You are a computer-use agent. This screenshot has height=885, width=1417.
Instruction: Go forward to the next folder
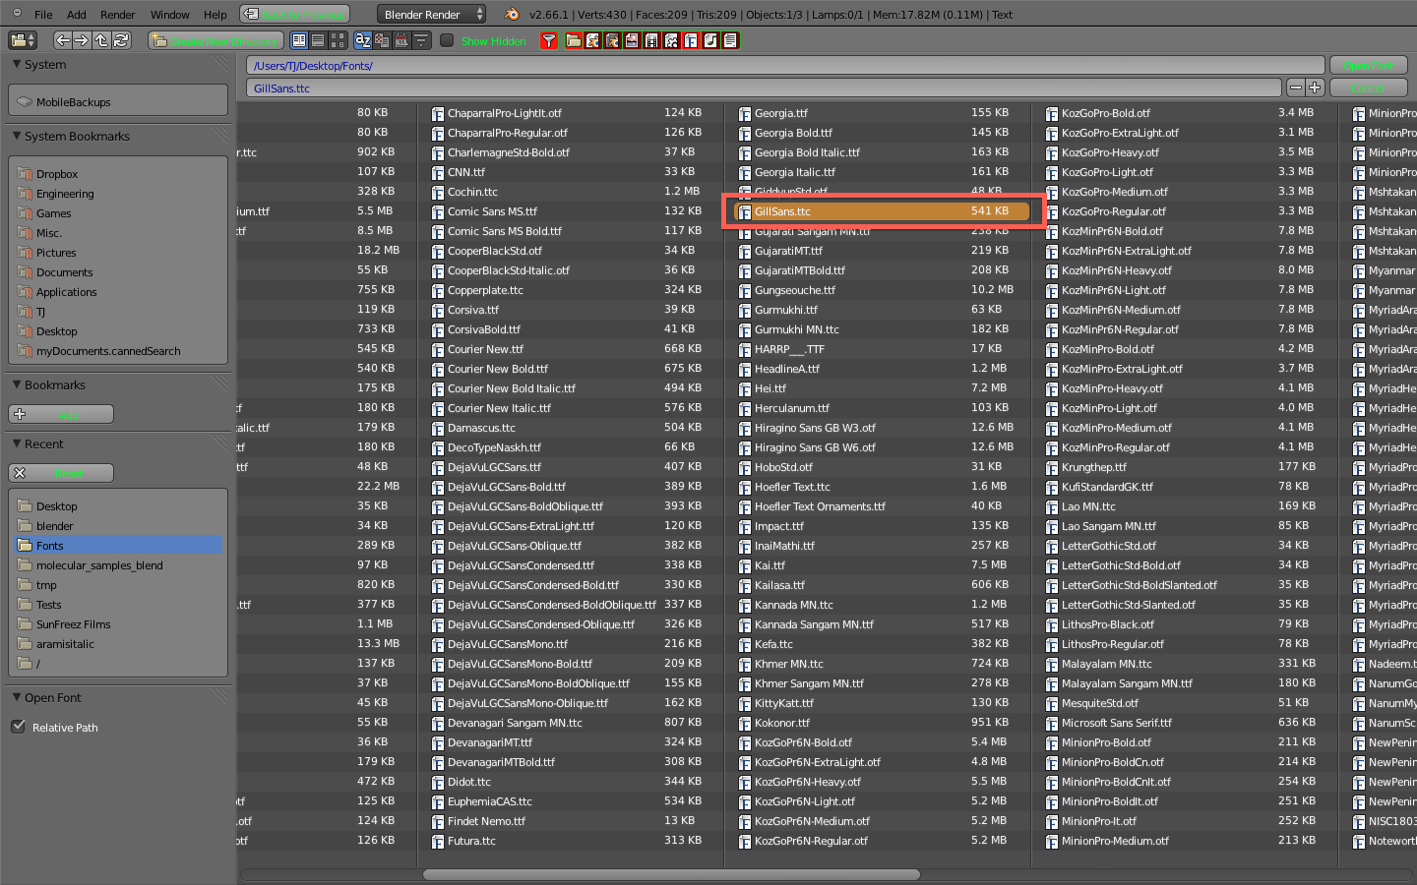[82, 40]
